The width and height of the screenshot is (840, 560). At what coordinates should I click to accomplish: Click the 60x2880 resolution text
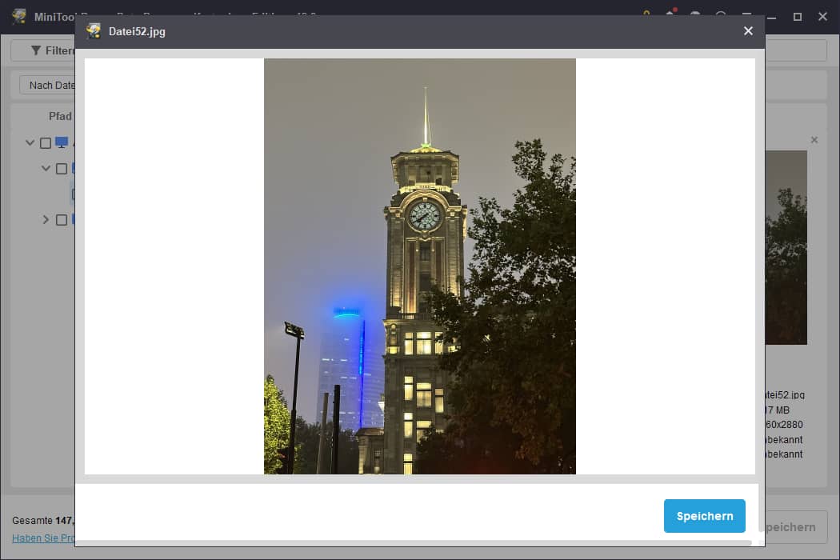click(784, 425)
